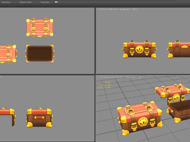
Task: Click the yellow Total statistics header
Action: pyautogui.click(x=108, y=82)
